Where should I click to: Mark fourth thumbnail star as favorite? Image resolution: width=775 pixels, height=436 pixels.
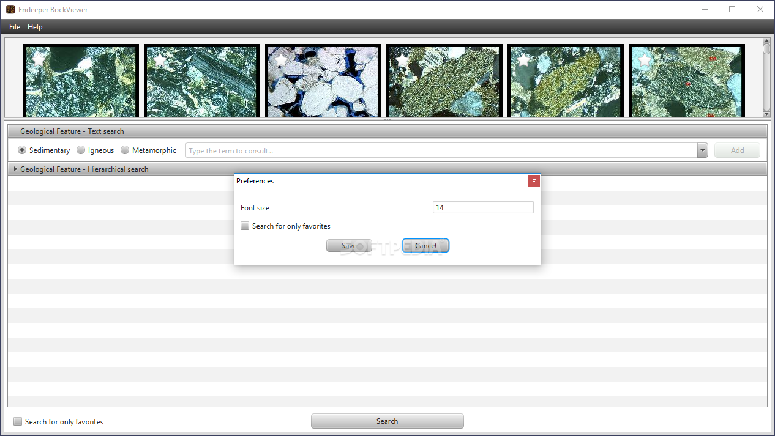pyautogui.click(x=402, y=59)
